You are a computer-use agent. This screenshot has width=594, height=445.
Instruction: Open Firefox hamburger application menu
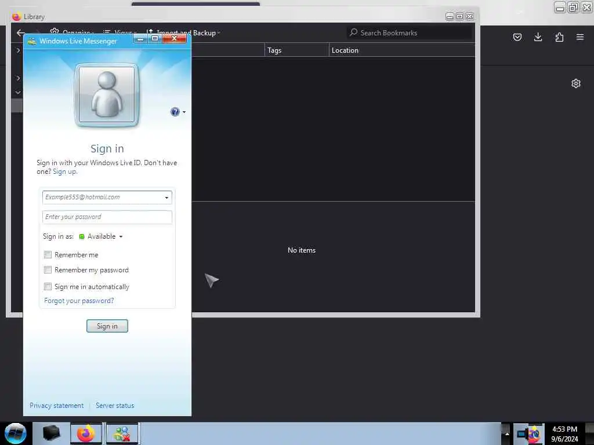(x=580, y=37)
